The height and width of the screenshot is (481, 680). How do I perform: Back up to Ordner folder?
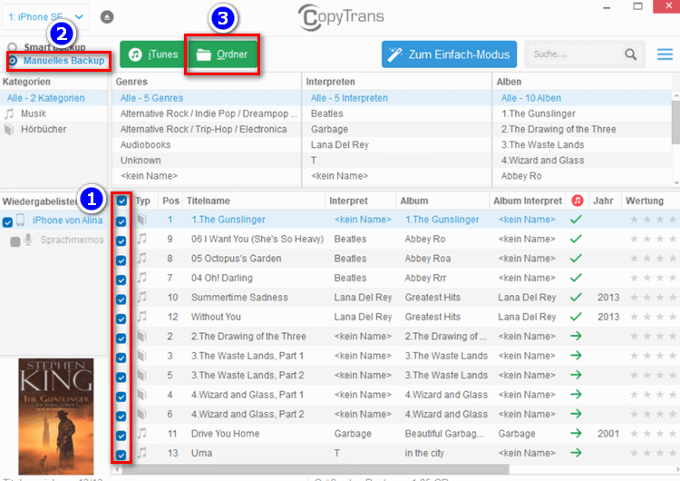tap(221, 54)
